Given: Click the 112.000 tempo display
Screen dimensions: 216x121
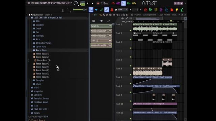Looking at the screenshot, I should [x=104, y=3].
